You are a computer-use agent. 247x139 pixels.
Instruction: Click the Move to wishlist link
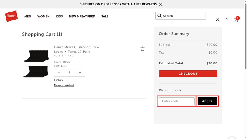click(64, 85)
